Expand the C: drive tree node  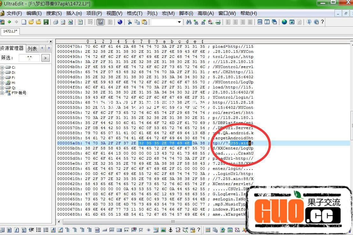(x=3, y=67)
